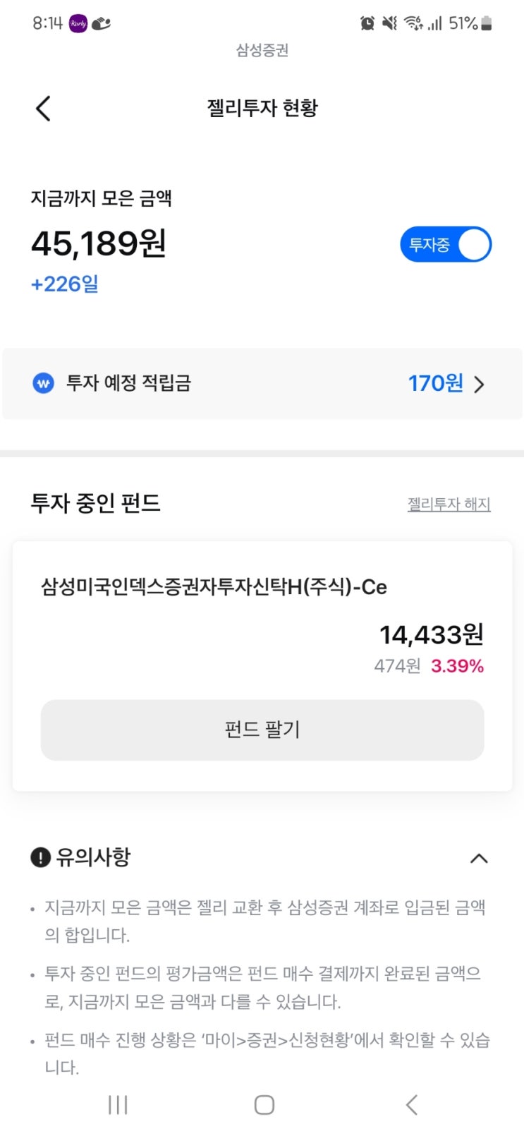Screen dimensions: 524x1136
Task: Tap the Android recent apps button
Action: (118, 1105)
